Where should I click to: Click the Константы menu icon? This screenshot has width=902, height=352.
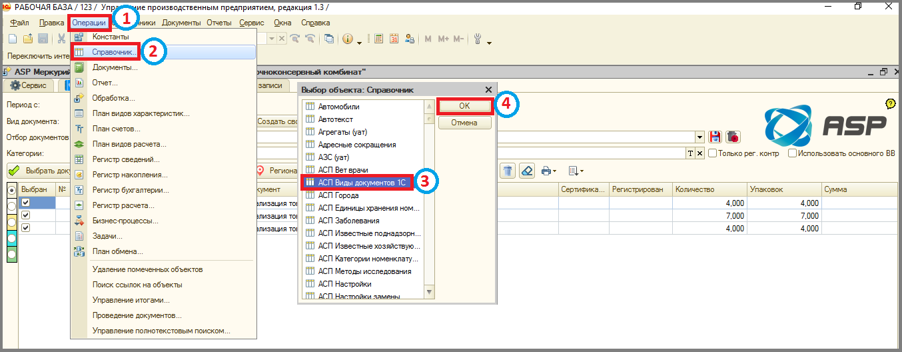coord(79,37)
